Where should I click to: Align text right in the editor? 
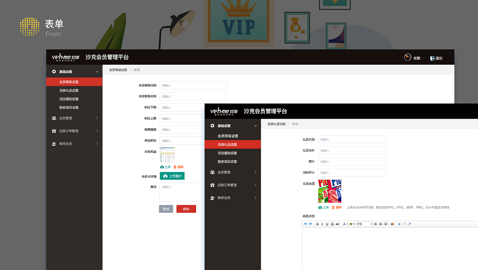click(385, 224)
